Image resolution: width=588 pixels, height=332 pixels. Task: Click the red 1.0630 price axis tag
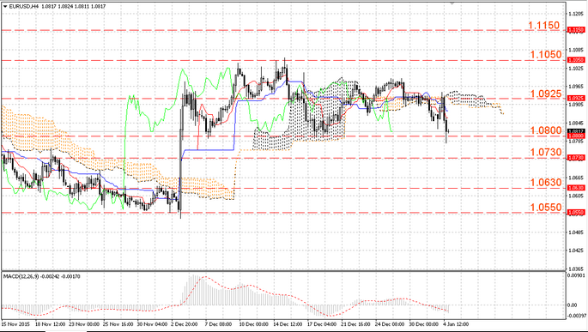[x=576, y=188]
